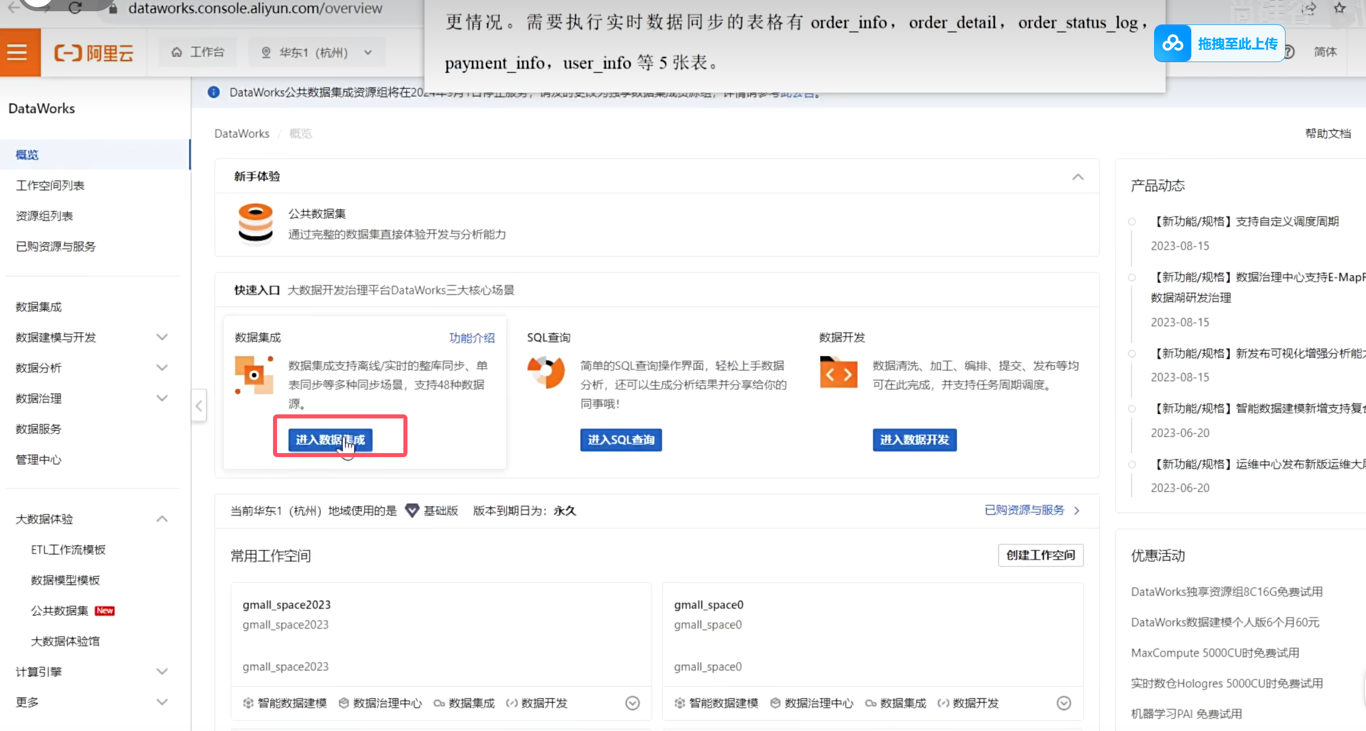Click the data development code icon
This screenshot has height=731, width=1366.
point(838,373)
